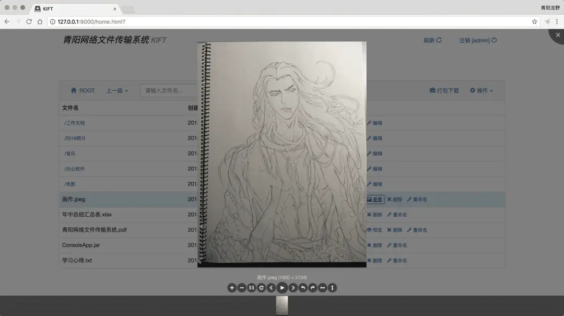Viewport: 564px width, 316px height.
Task: Rename 学习心得.txt
Action: point(397,261)
